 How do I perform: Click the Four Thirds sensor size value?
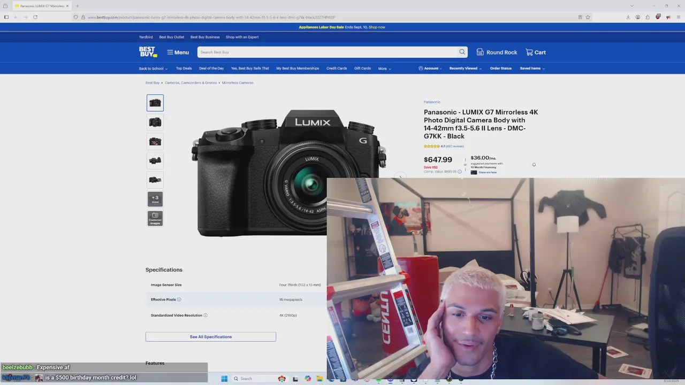click(x=300, y=285)
